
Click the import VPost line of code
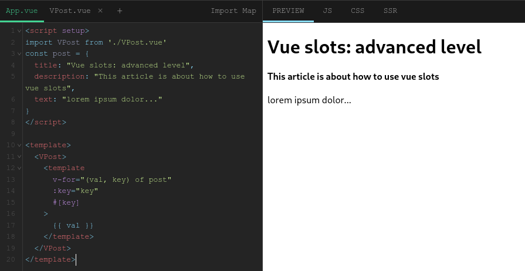click(96, 42)
